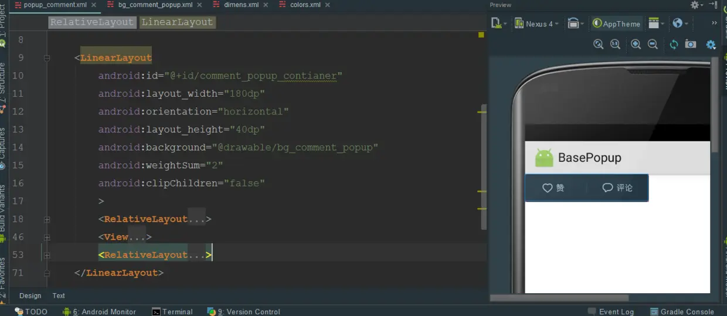Open the Nexus 4 device dropdown
Image resolution: width=727 pixels, height=316 pixels.
pos(536,23)
